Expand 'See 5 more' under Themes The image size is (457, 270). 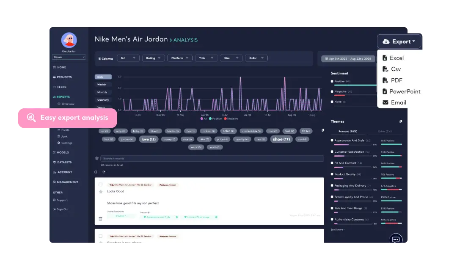pyautogui.click(x=338, y=230)
